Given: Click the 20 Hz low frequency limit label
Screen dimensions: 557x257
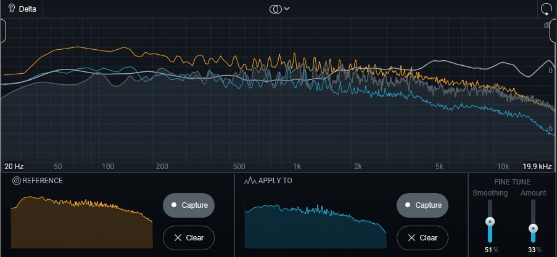Looking at the screenshot, I should click(x=13, y=167).
